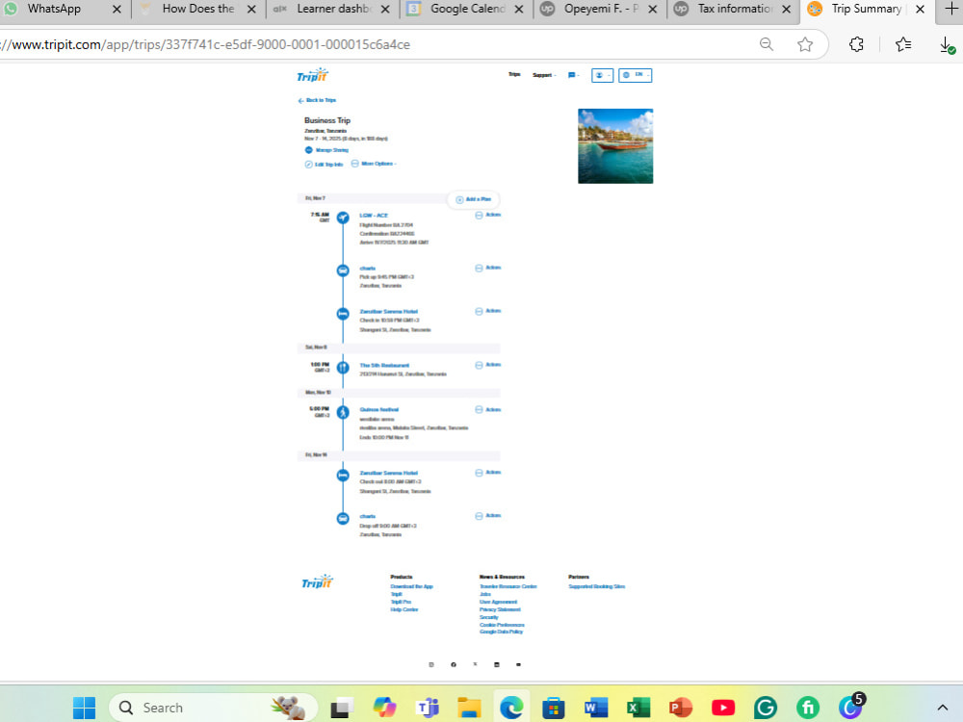Switch to the Google Calendar tab
Image resolution: width=963 pixels, height=722 pixels.
click(467, 9)
